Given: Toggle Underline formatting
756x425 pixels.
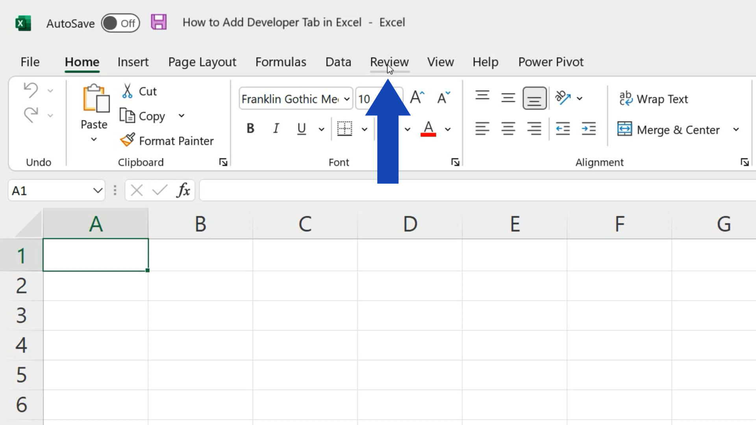Looking at the screenshot, I should click(x=302, y=128).
